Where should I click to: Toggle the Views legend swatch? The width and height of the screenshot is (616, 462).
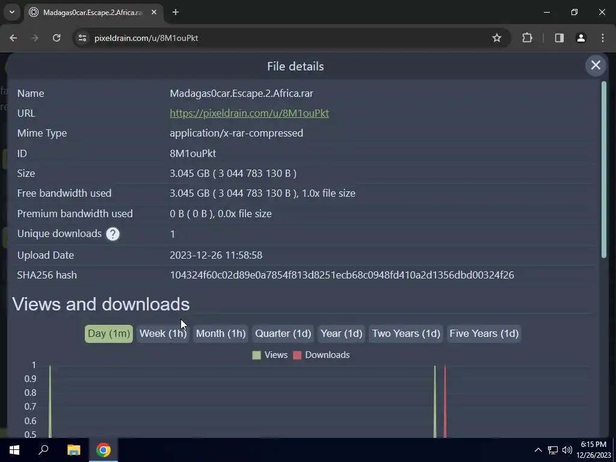pos(256,355)
